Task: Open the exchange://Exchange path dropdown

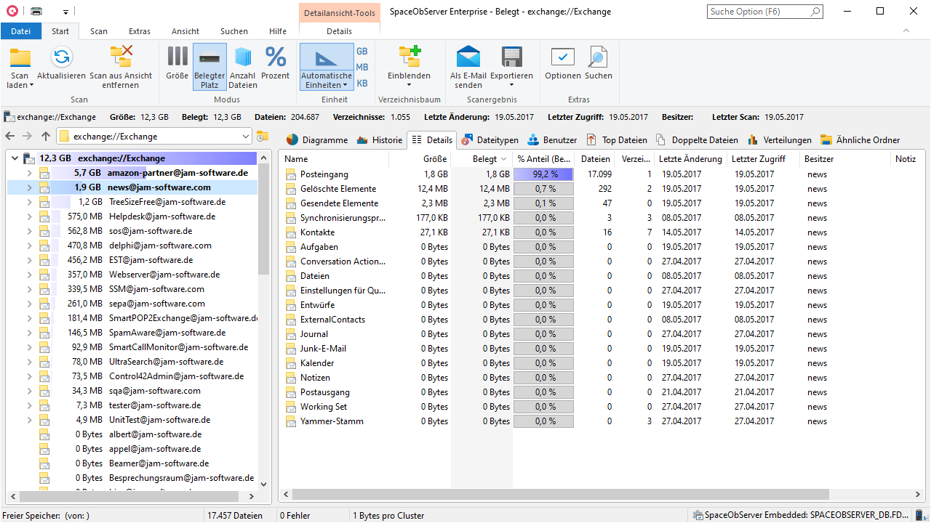Action: [x=246, y=137]
